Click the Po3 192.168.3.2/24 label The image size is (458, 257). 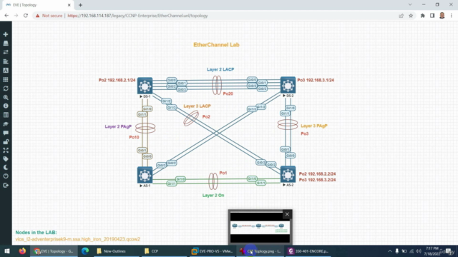pyautogui.click(x=318, y=180)
